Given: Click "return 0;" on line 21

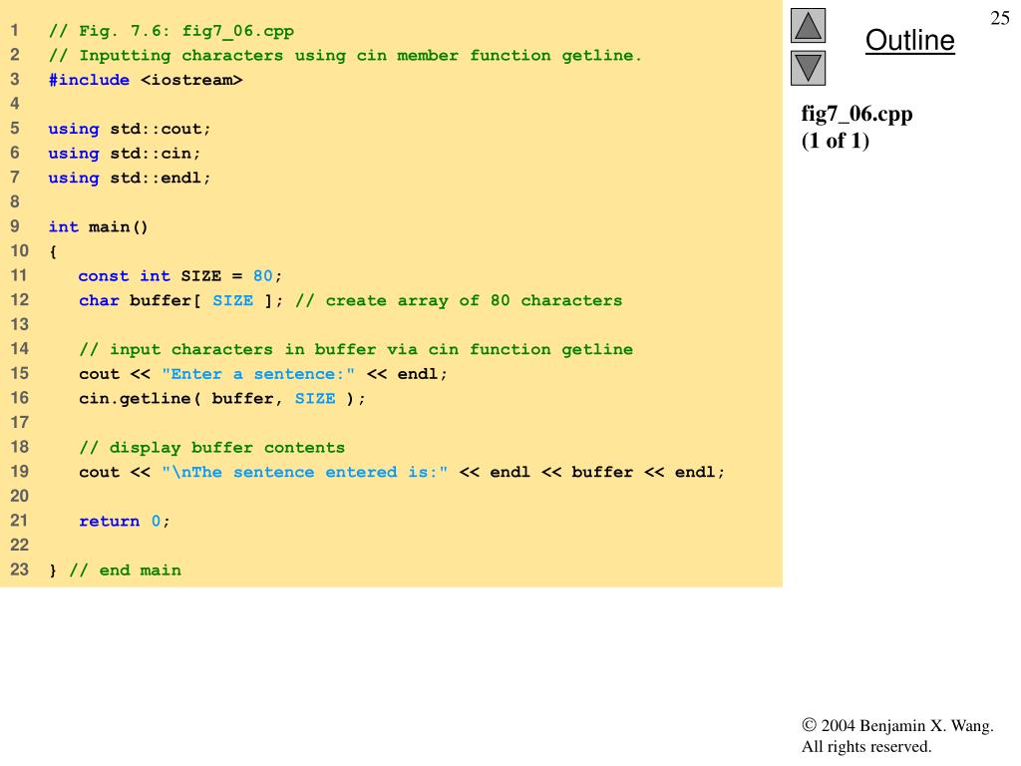Looking at the screenshot, I should click(125, 521).
